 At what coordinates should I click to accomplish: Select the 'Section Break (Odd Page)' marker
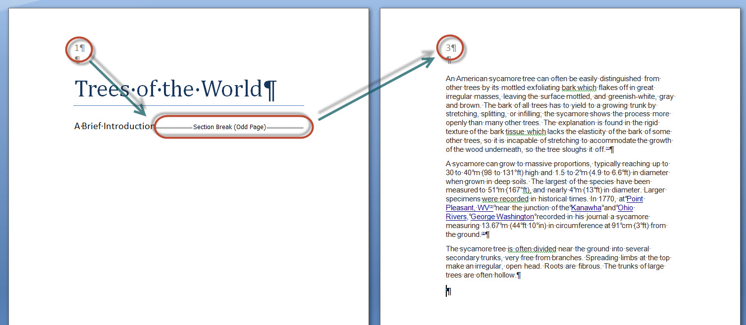pyautogui.click(x=229, y=127)
